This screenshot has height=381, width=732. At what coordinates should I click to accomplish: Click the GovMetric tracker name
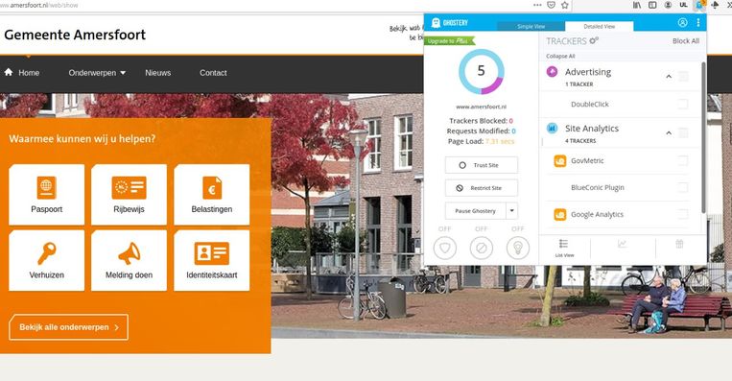tap(587, 160)
